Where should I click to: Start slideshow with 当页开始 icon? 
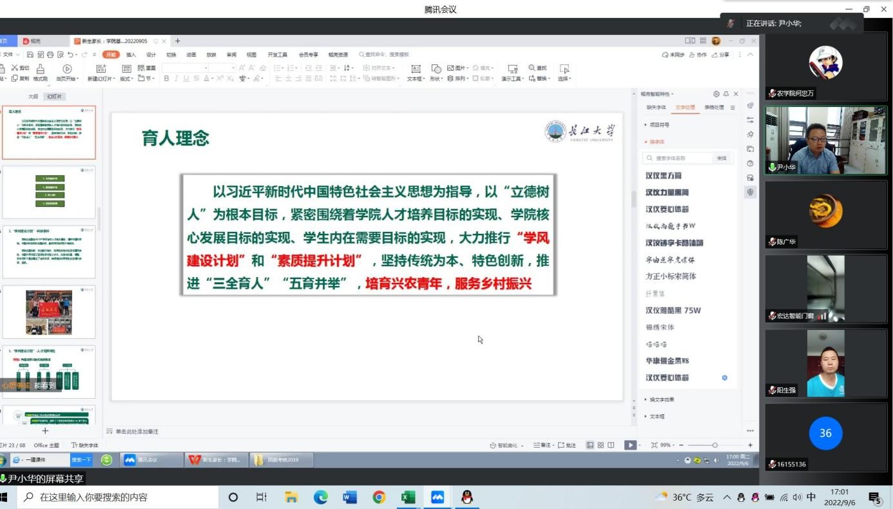click(x=67, y=69)
